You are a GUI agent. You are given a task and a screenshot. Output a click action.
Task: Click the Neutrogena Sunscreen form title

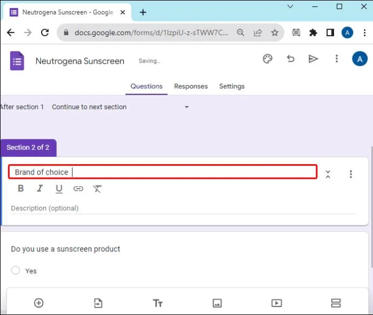coord(79,61)
